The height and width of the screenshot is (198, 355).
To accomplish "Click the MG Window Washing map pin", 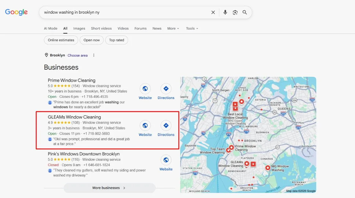I will pyautogui.click(x=267, y=168).
